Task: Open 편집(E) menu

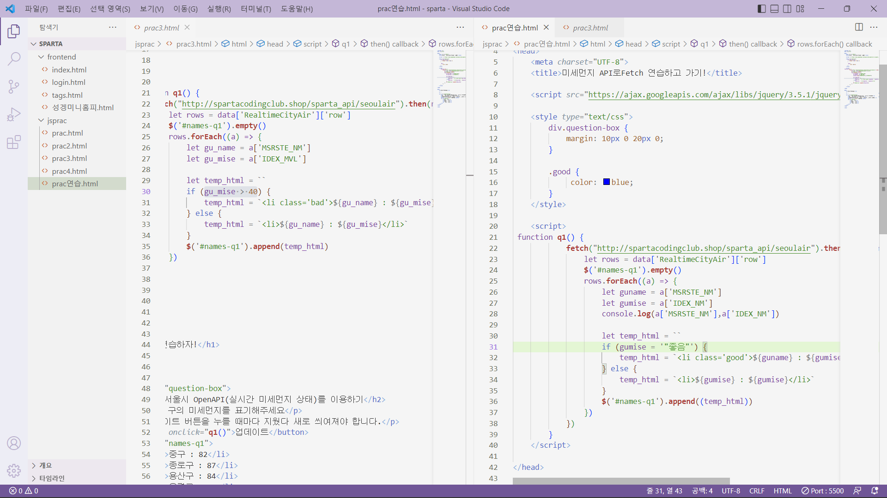Action: click(69, 9)
